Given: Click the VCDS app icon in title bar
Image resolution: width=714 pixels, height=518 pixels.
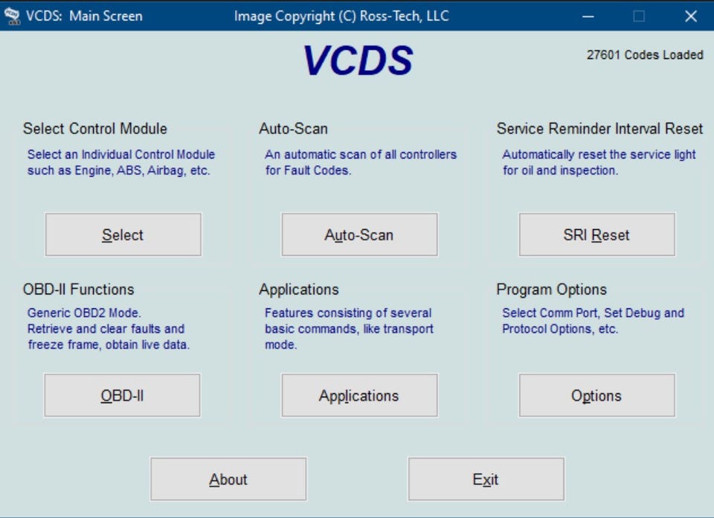Looking at the screenshot, I should point(12,16).
